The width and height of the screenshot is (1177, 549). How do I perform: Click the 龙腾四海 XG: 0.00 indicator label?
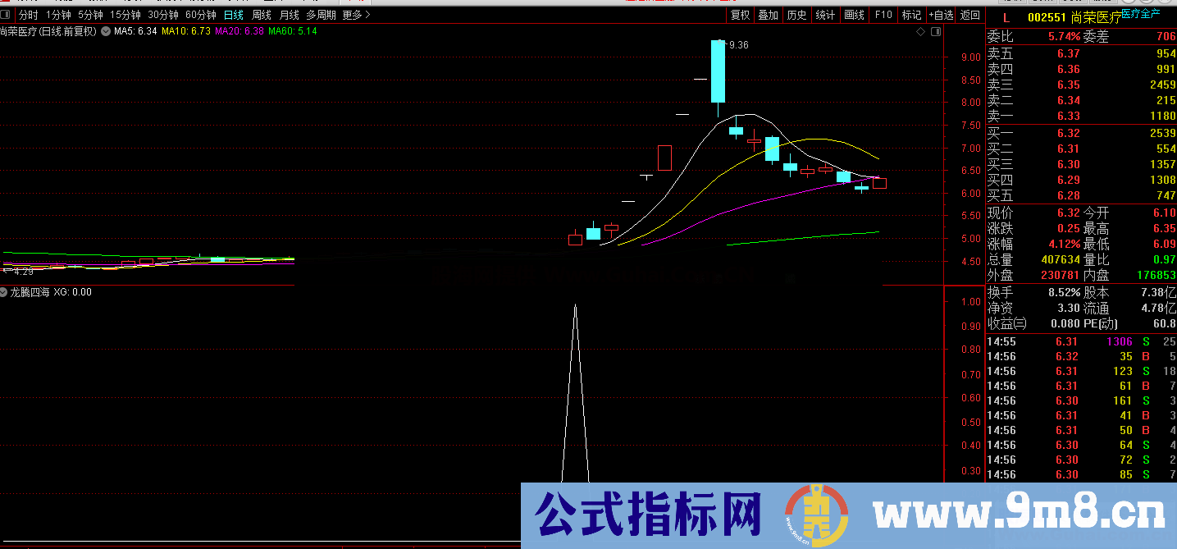[51, 292]
